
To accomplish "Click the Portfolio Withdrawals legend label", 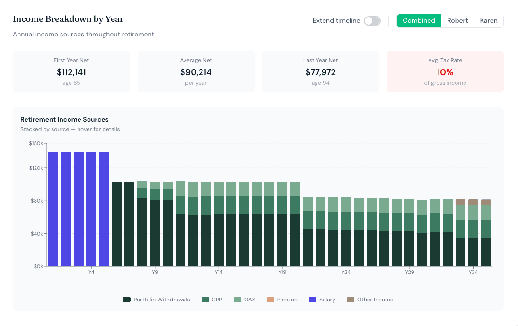I will point(161,300).
